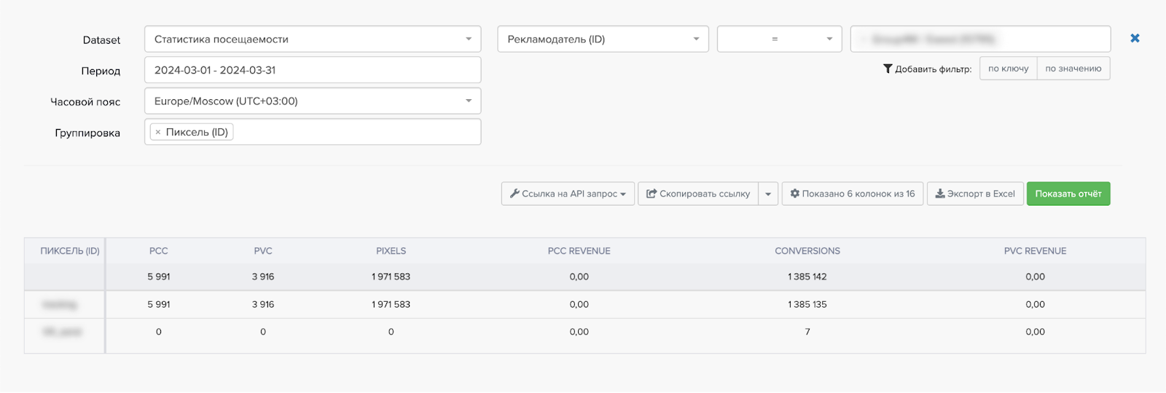
Task: Add a filter по ключу
Action: pos(1008,69)
